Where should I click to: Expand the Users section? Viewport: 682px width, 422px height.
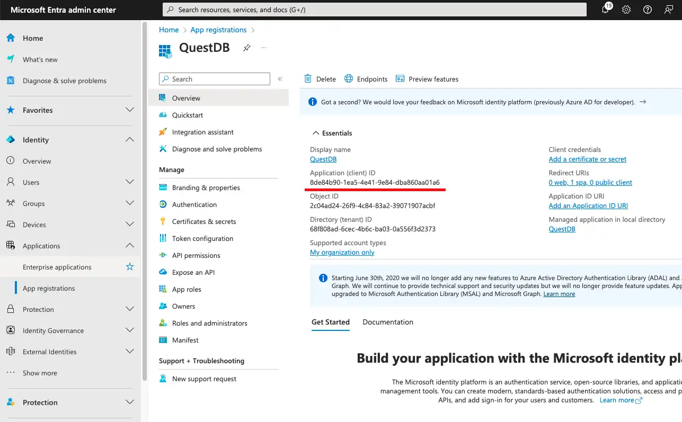(x=130, y=182)
